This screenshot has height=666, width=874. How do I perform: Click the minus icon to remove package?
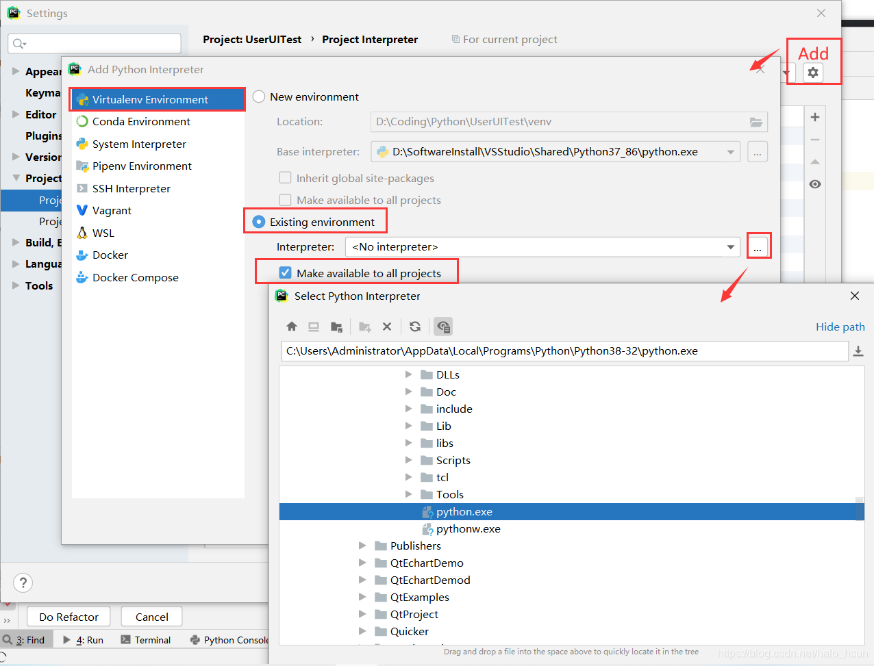point(815,140)
